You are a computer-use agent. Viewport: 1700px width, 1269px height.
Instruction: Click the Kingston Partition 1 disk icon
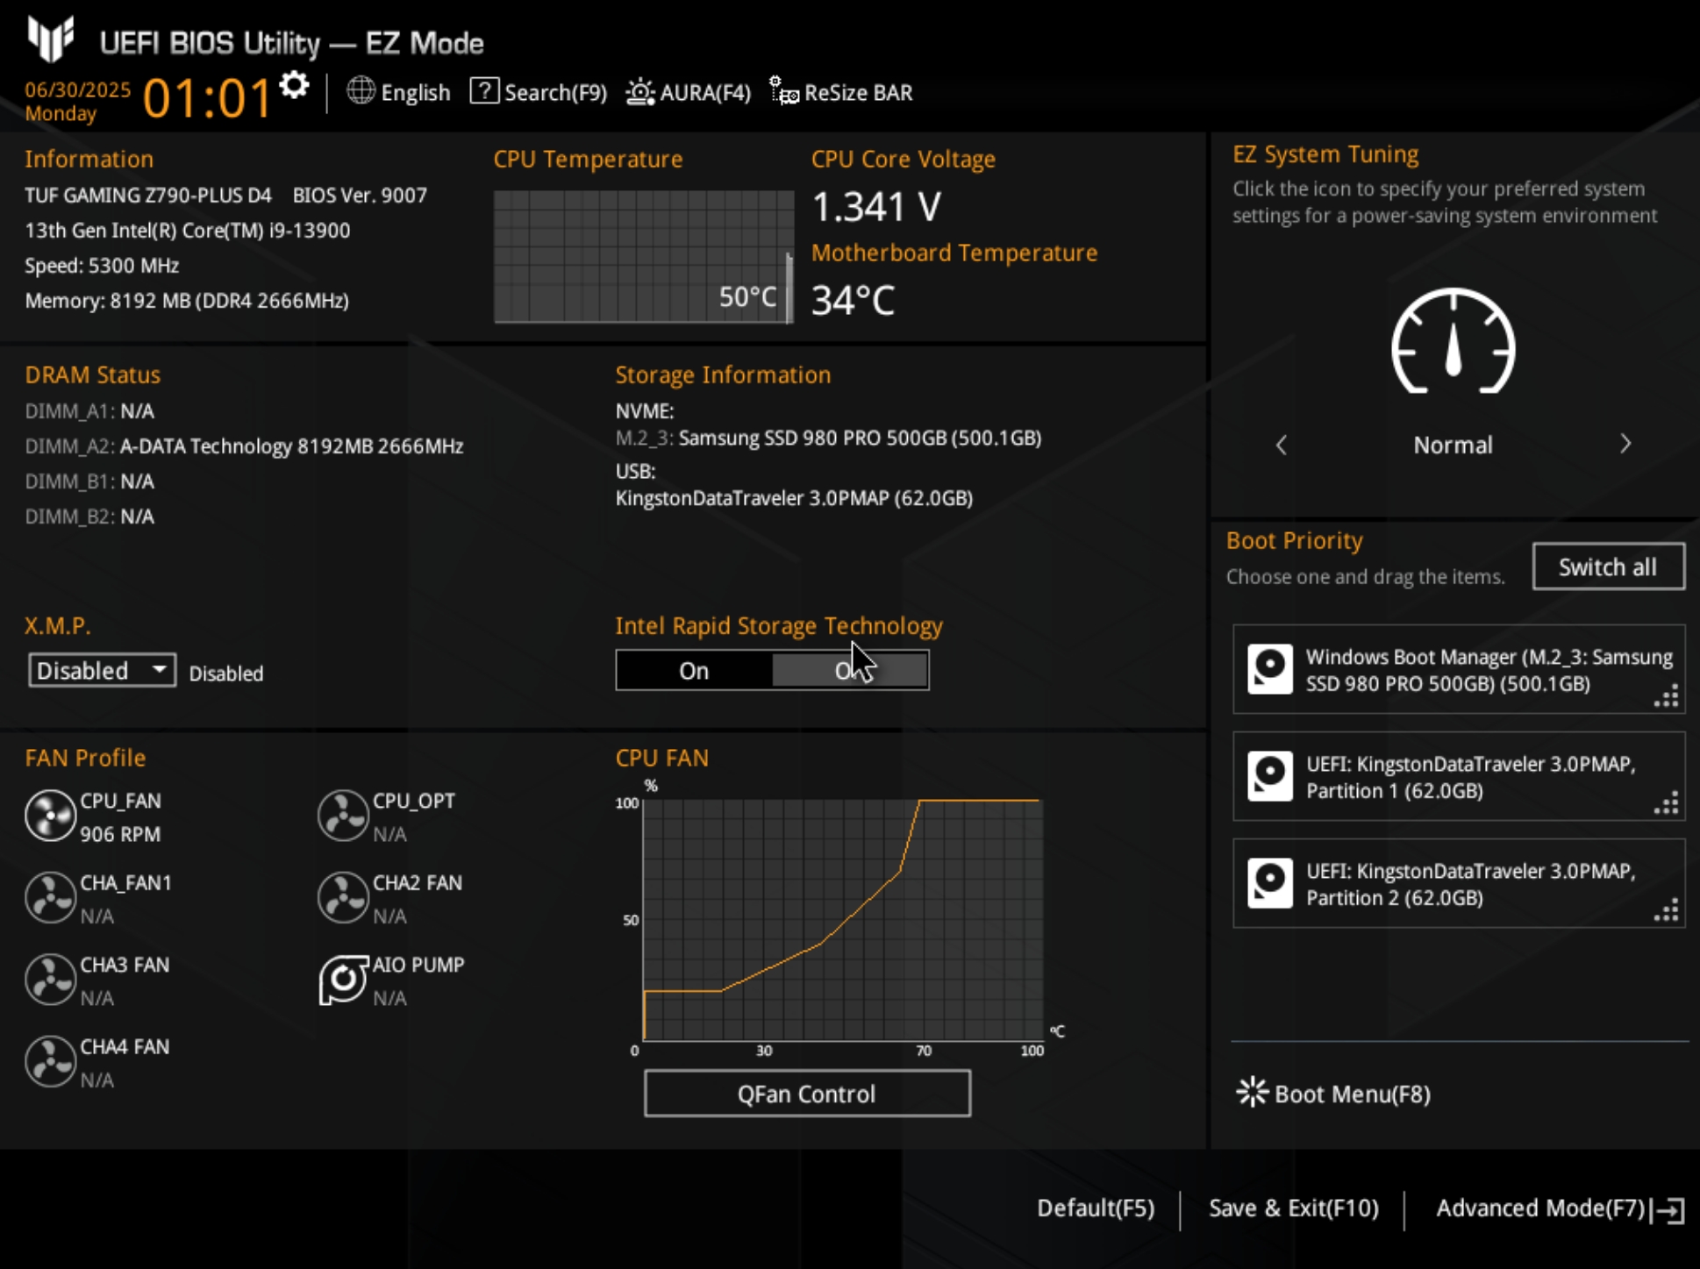click(1270, 776)
